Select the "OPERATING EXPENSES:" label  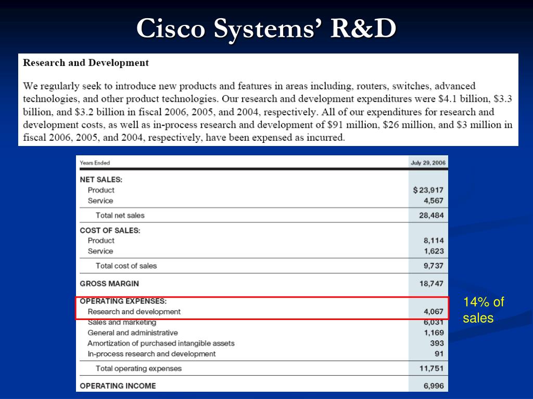[x=123, y=301]
